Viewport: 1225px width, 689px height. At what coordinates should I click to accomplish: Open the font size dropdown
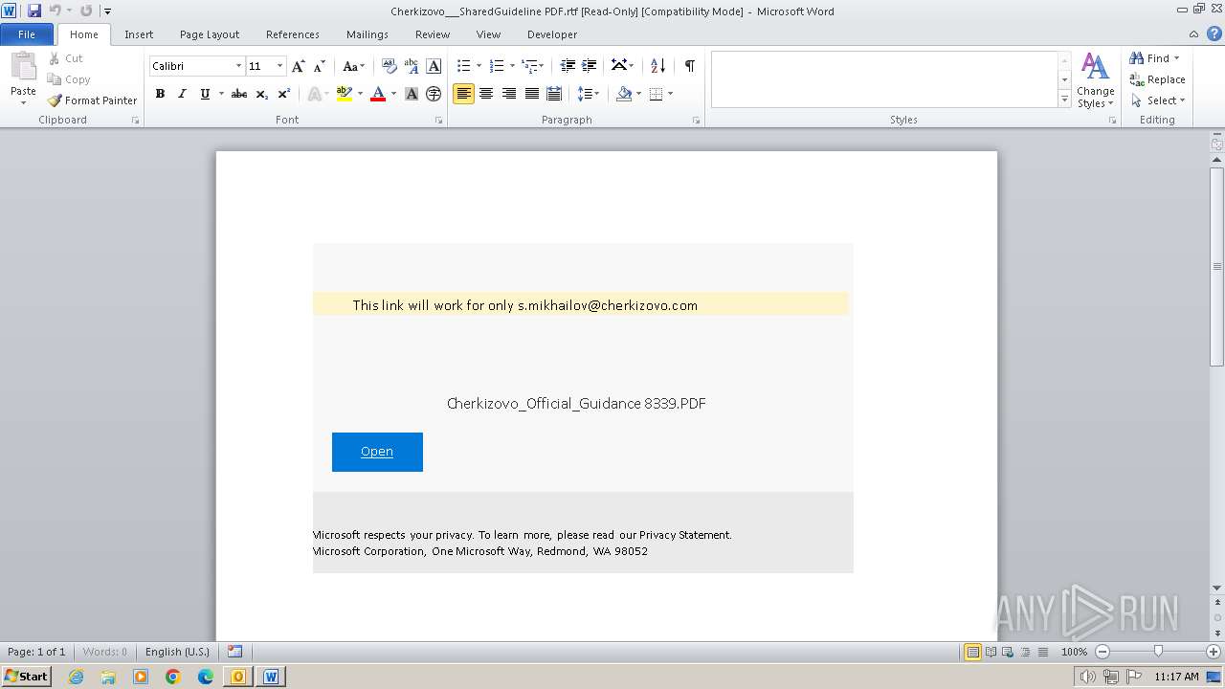tap(279, 66)
